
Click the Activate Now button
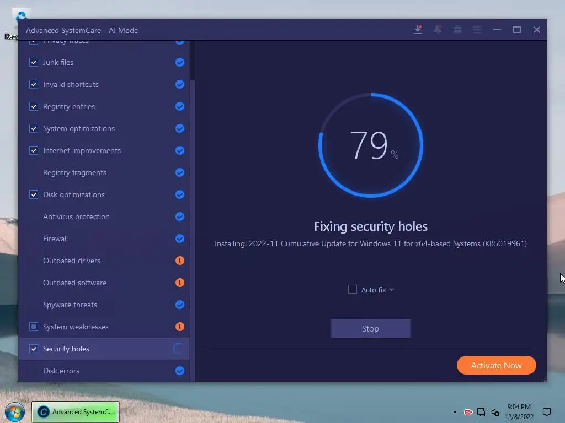496,366
